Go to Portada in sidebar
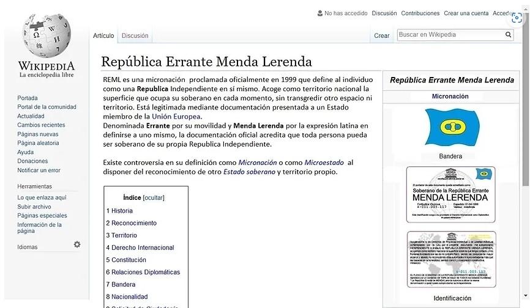530x308 pixels. point(28,98)
